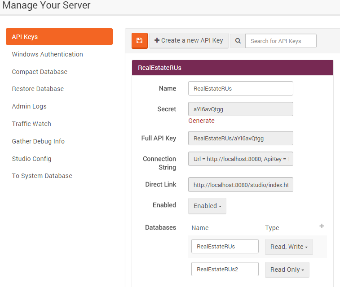Open the Read, Write type dropdown
Image resolution: width=340 pixels, height=287 pixels.
tap(288, 247)
